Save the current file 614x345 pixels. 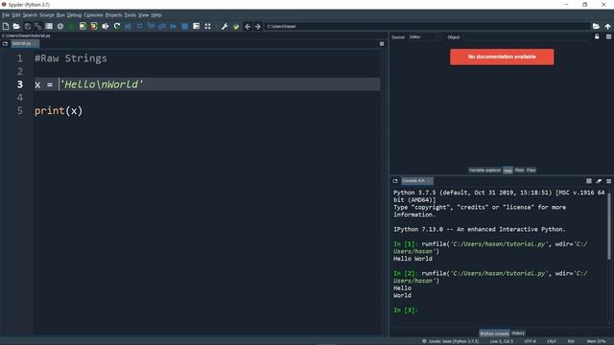[x=28, y=26]
